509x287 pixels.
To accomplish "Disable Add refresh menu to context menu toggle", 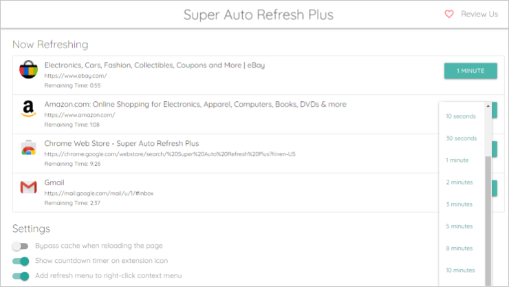I will coord(21,276).
